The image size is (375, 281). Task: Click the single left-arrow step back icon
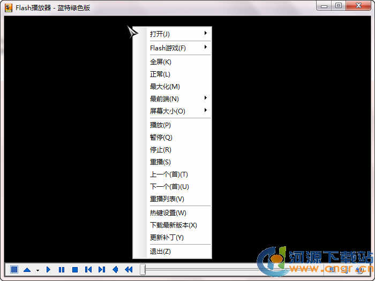(115, 270)
